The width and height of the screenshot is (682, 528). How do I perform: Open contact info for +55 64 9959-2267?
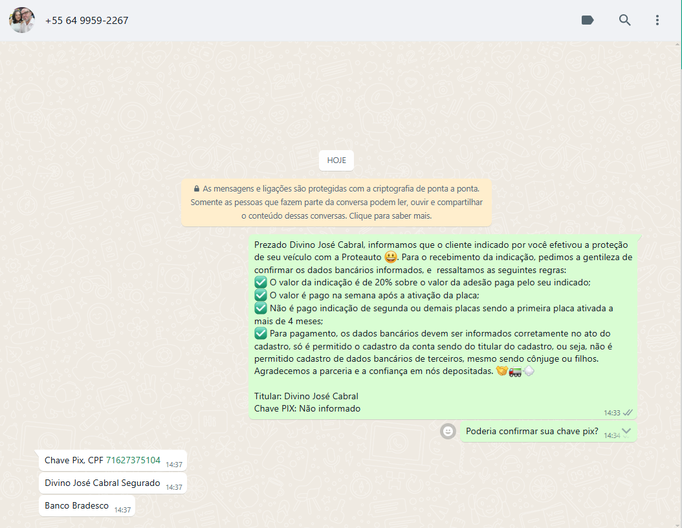point(87,21)
